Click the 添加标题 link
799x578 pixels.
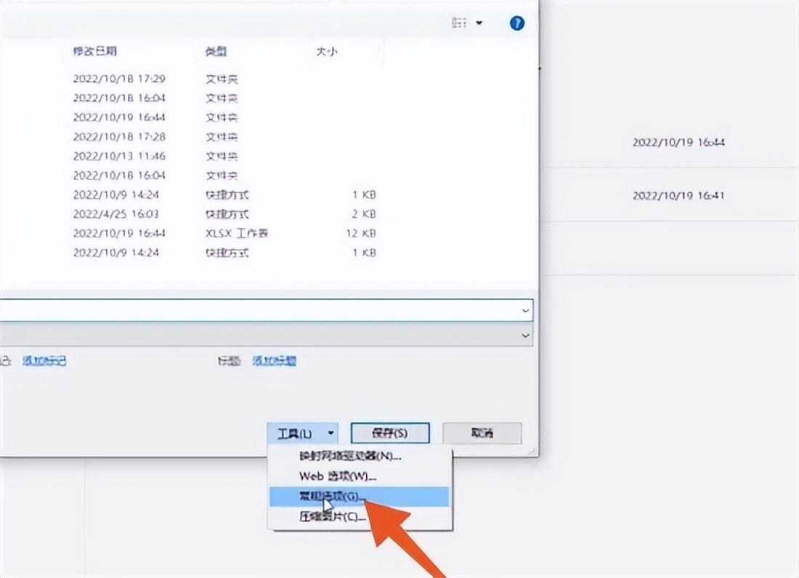pyautogui.click(x=274, y=361)
